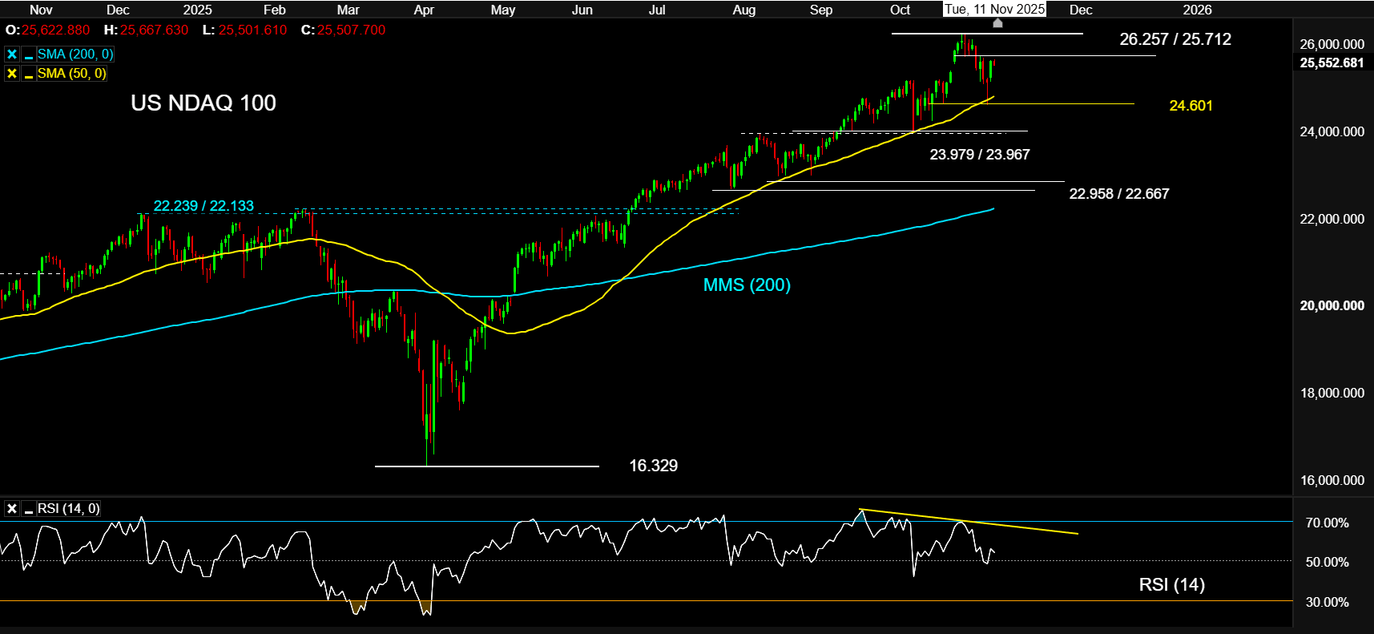Screen dimensions: 1374x634
Task: Click the Apr month on time axis
Action: pos(424,10)
